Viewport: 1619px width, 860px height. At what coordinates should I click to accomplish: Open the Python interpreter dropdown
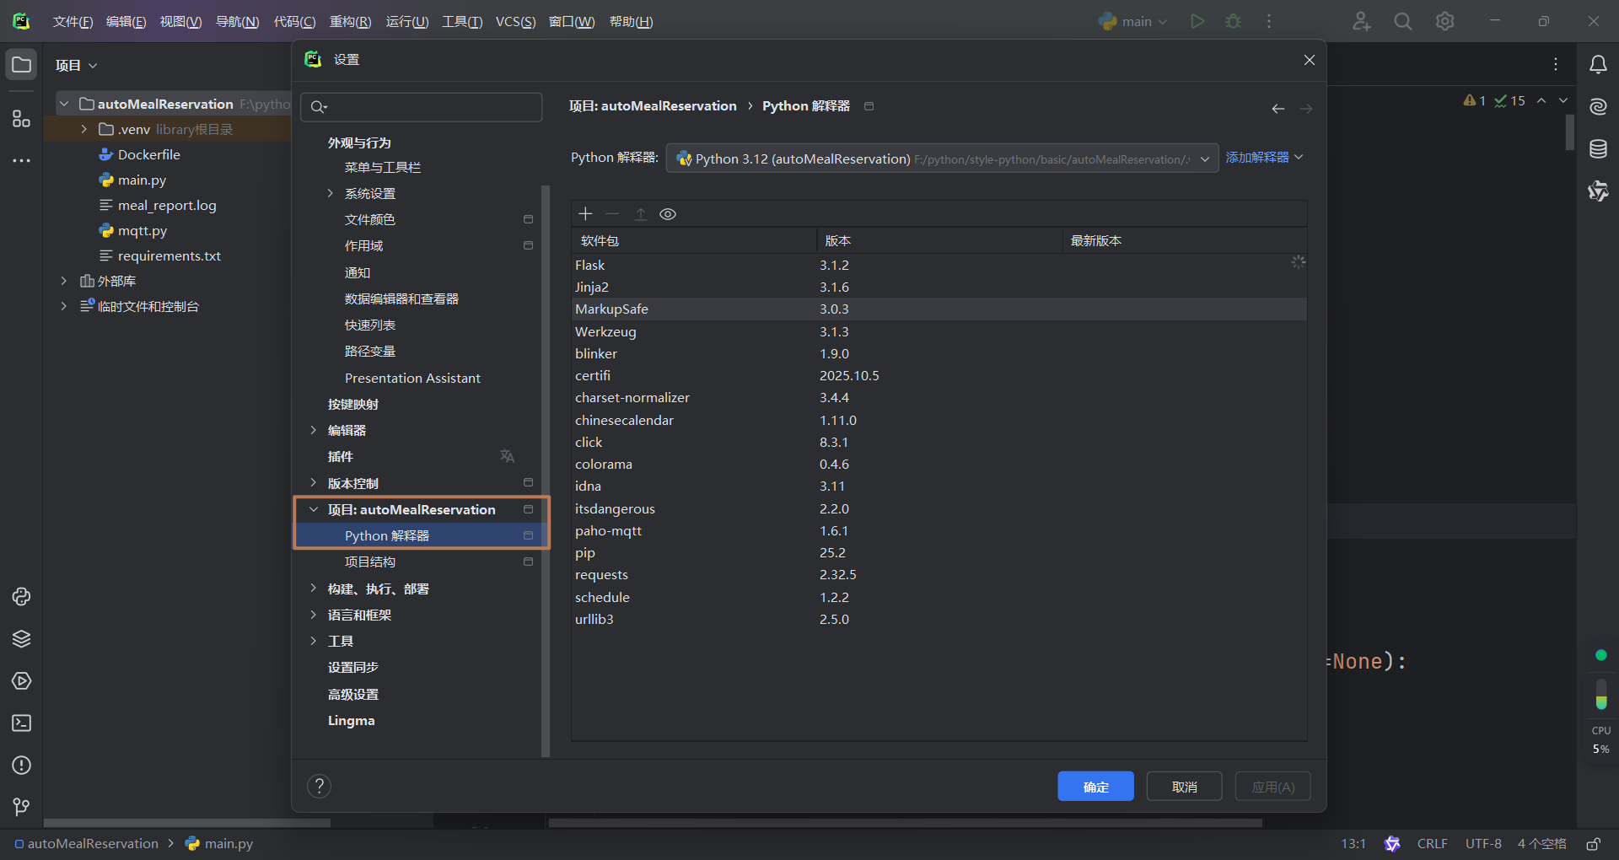(x=942, y=159)
